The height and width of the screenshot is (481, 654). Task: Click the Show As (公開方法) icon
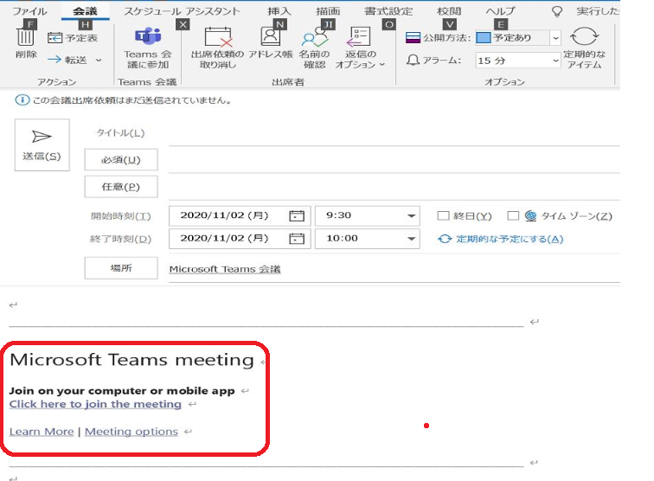[x=413, y=38]
